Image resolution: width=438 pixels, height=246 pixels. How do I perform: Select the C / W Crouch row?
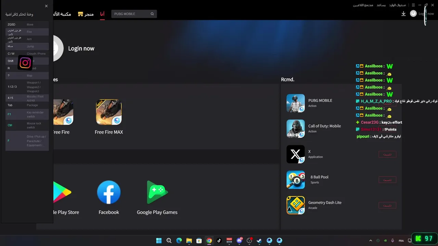pyautogui.click(x=27, y=54)
